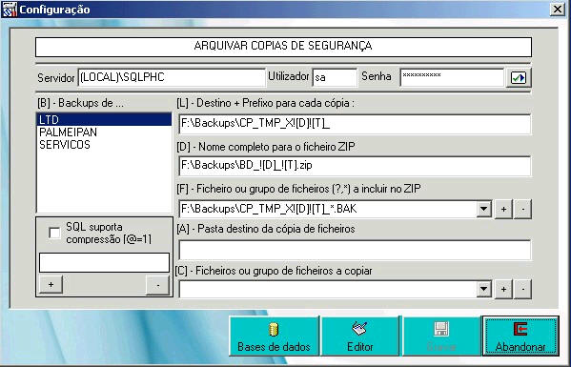Add a database with plus under backups list
This screenshot has width=571, height=367.
51,285
